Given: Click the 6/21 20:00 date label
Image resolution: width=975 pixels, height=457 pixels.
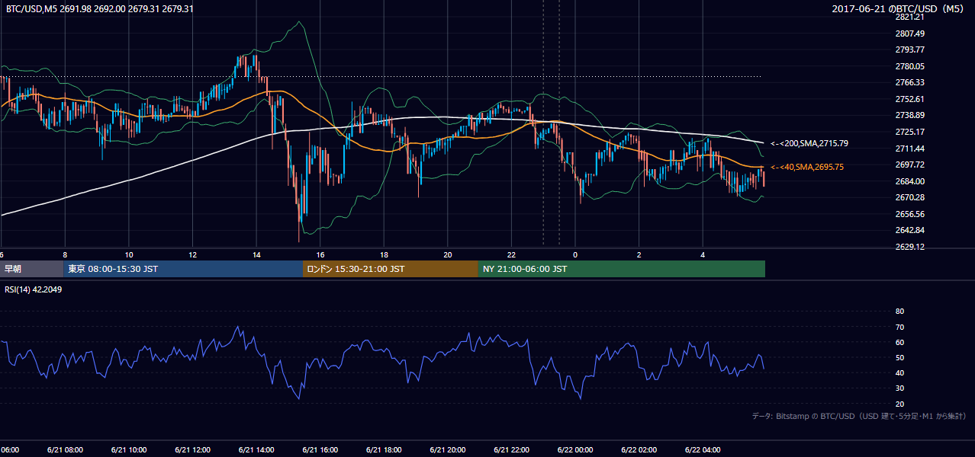Looking at the screenshot, I should (448, 449).
